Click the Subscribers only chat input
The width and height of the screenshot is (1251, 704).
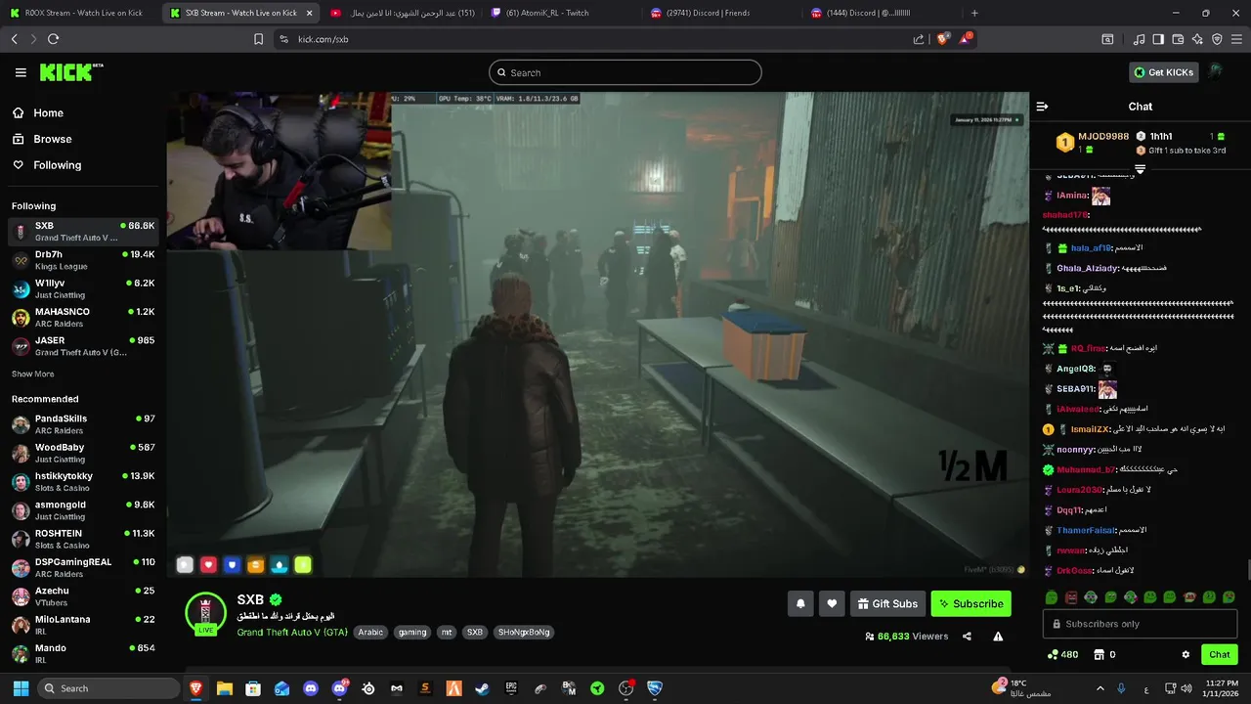[1140, 624]
